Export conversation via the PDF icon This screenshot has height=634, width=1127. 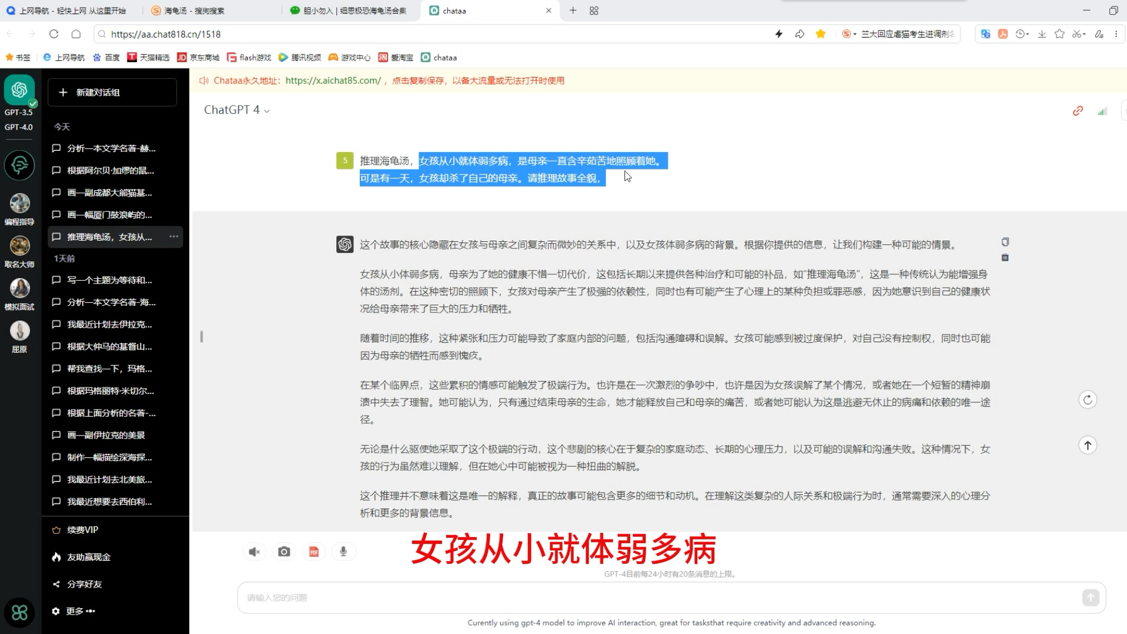[x=314, y=552]
